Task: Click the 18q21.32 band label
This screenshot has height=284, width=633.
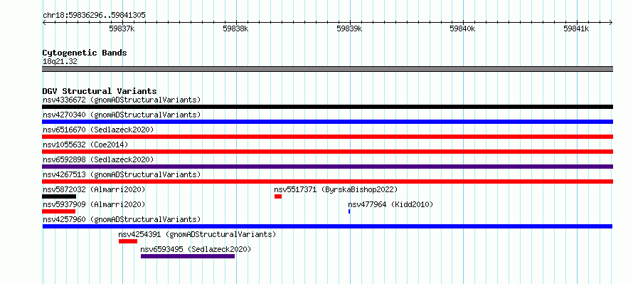Action: pos(60,62)
